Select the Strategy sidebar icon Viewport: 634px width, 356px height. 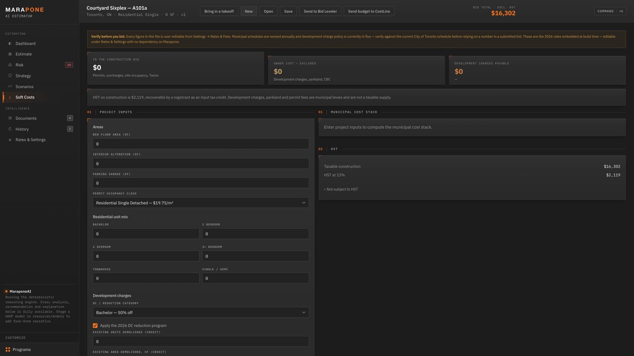point(10,76)
